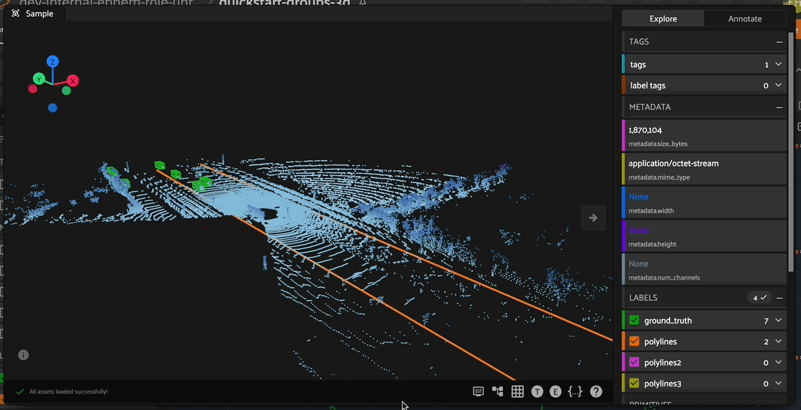Expand the tags dropdown

[x=778, y=64]
